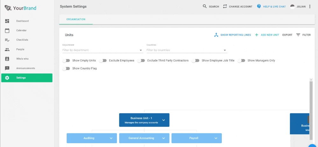Screen dimensions: 318x147
Task: Click the People icon in sidebar
Action: click(7, 49)
